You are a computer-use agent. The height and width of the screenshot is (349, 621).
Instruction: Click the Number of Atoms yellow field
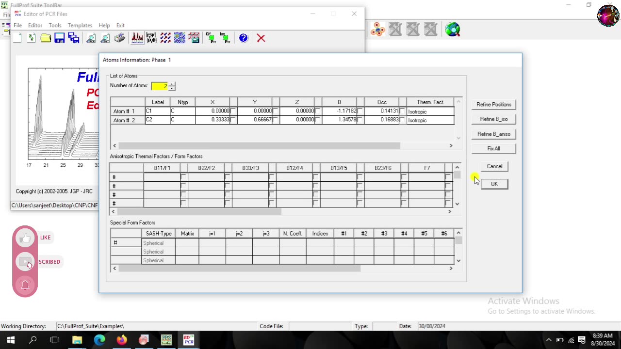tap(160, 86)
